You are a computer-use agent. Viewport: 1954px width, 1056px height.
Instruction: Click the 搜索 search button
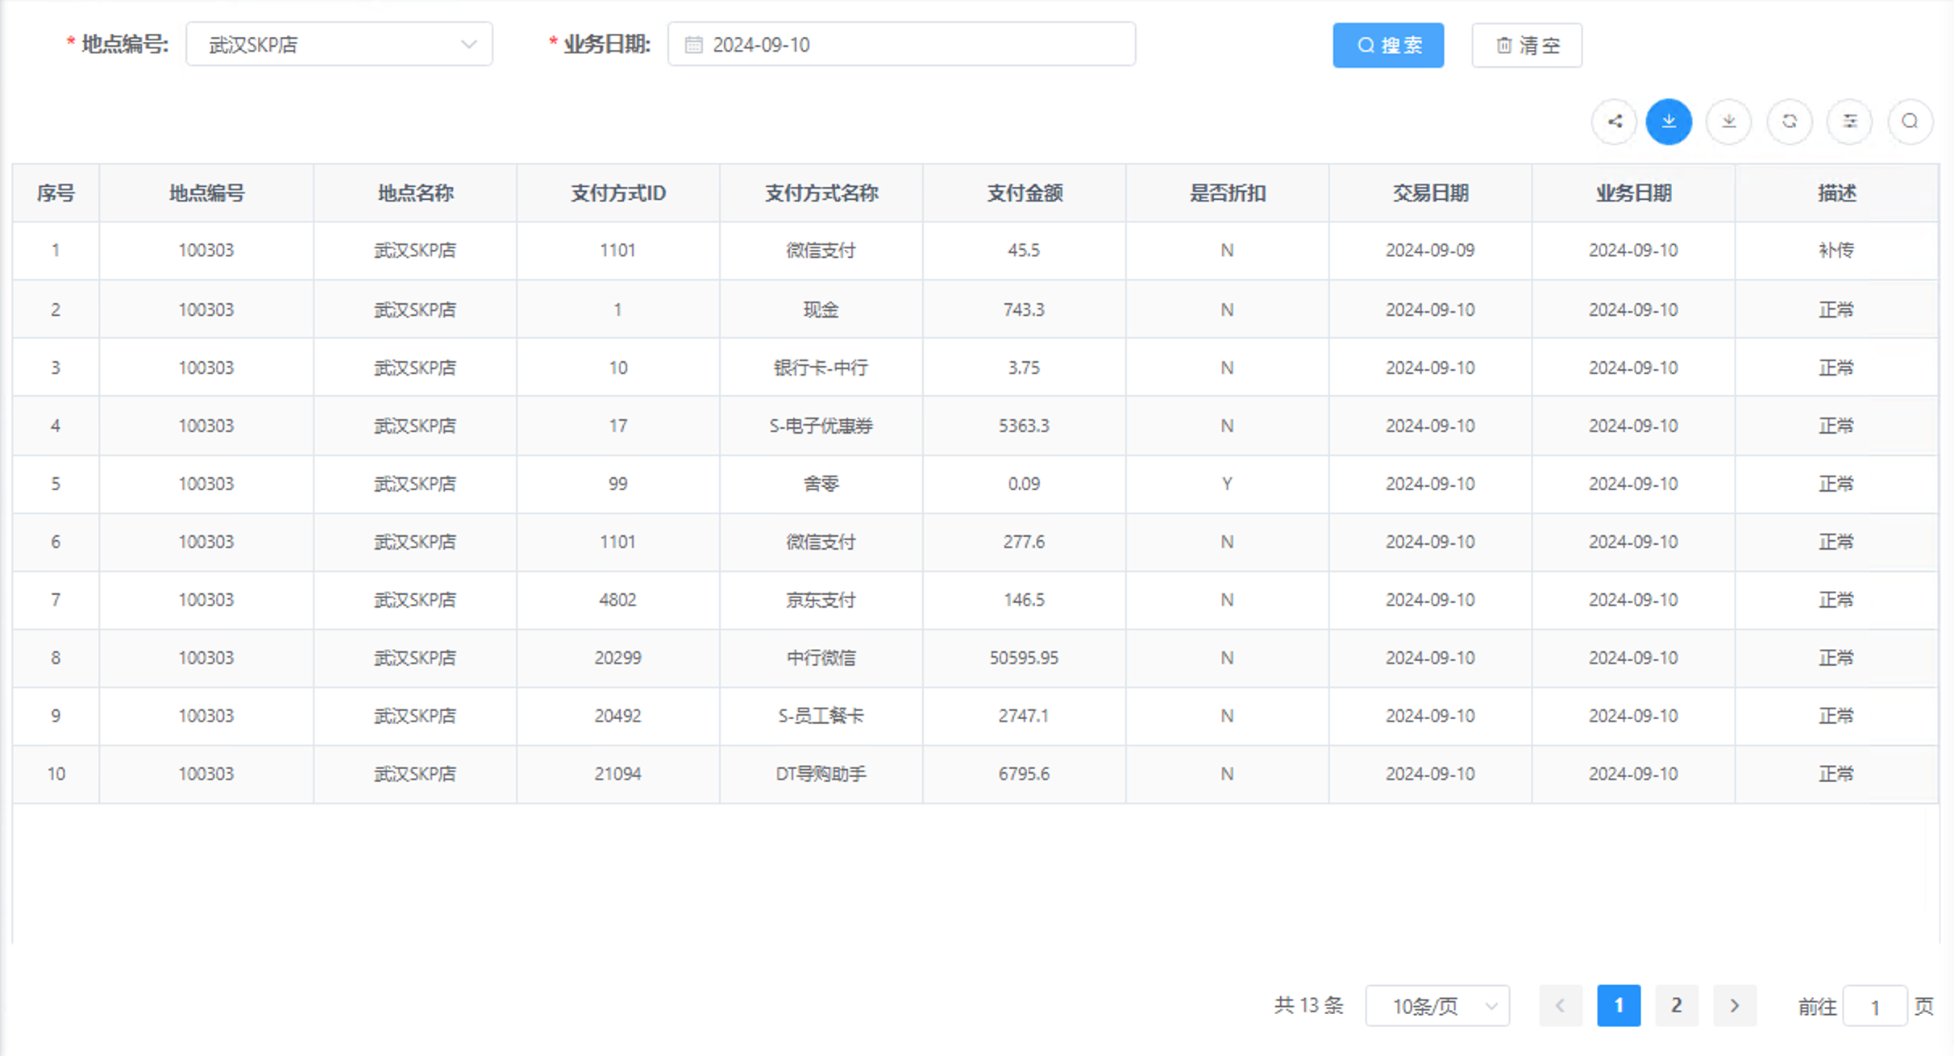pos(1388,45)
